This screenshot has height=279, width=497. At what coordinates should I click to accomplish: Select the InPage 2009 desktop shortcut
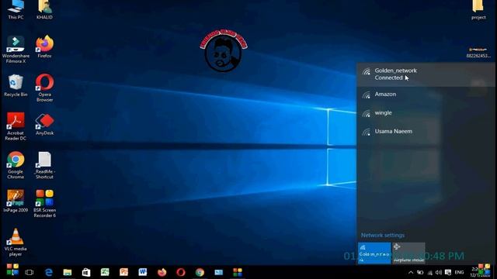[x=16, y=201]
